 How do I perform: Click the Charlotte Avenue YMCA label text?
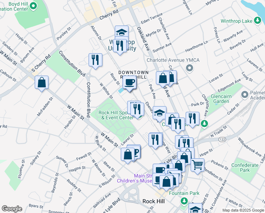173,60
